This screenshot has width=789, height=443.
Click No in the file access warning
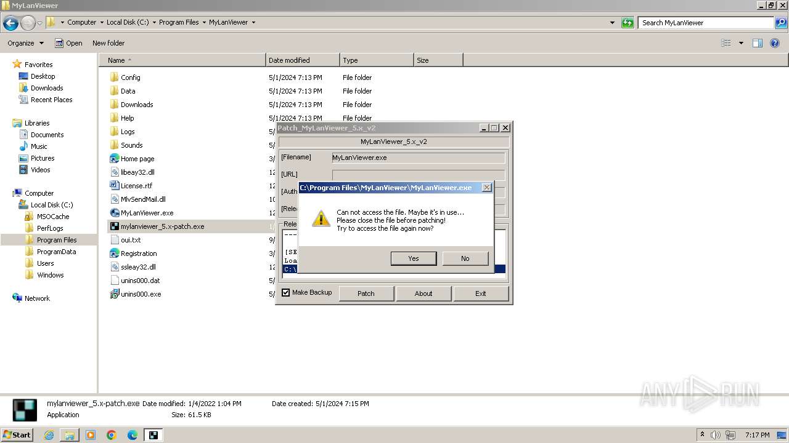465,258
